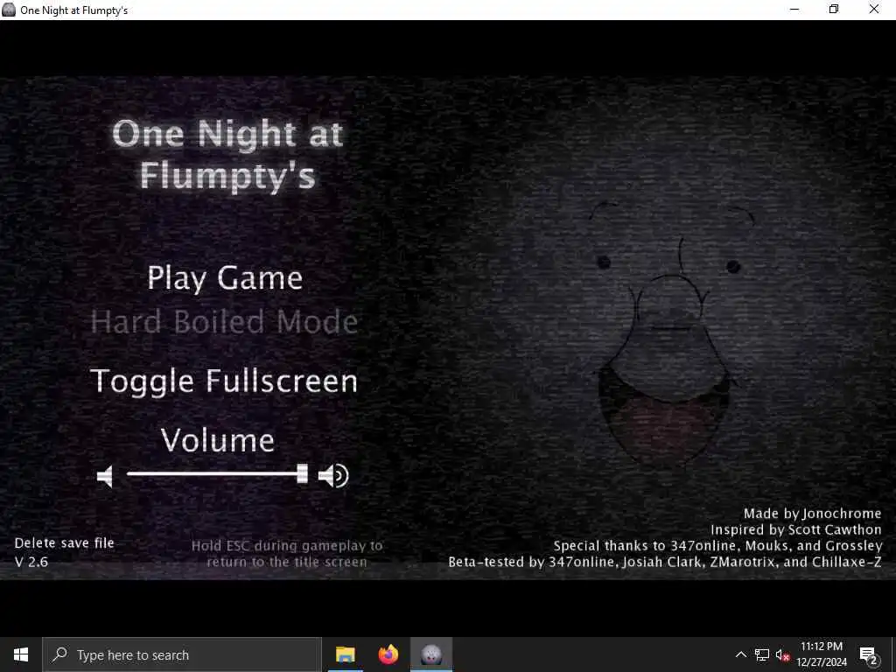Click Inspired by Scott Cawthon credit
Image resolution: width=896 pixels, height=672 pixels.
click(796, 529)
